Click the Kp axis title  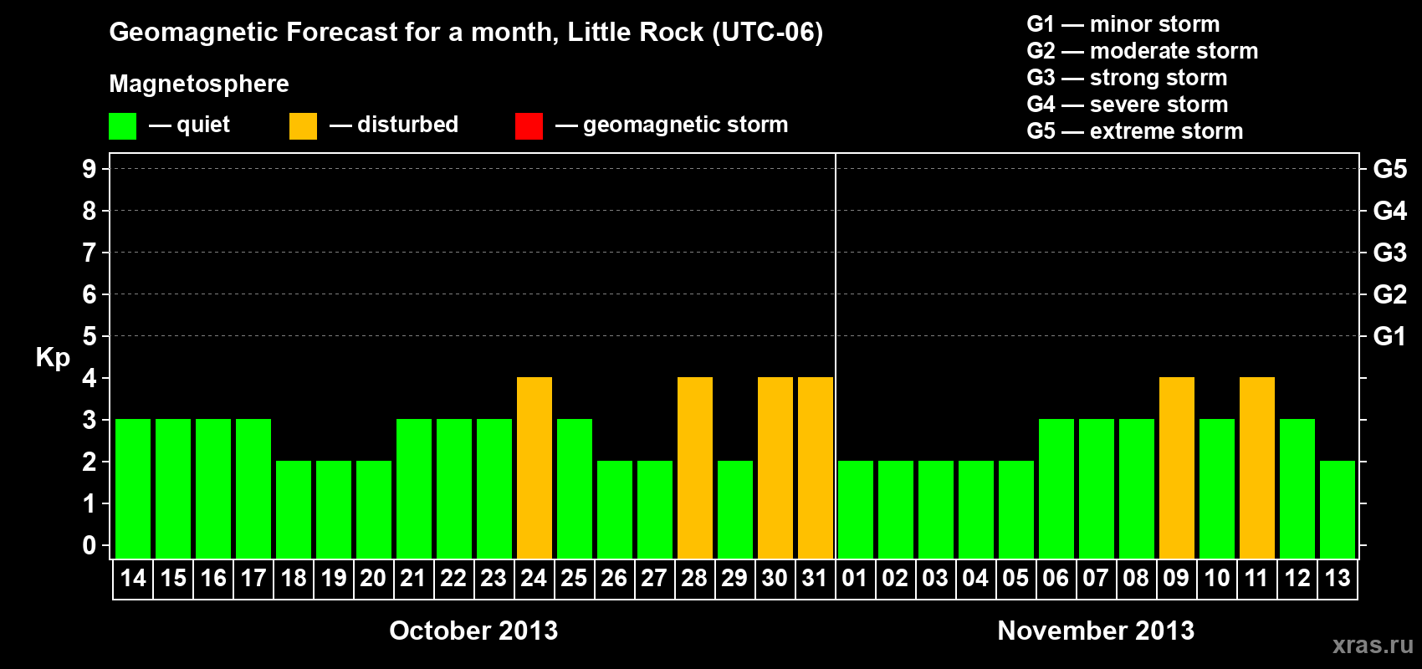53,358
